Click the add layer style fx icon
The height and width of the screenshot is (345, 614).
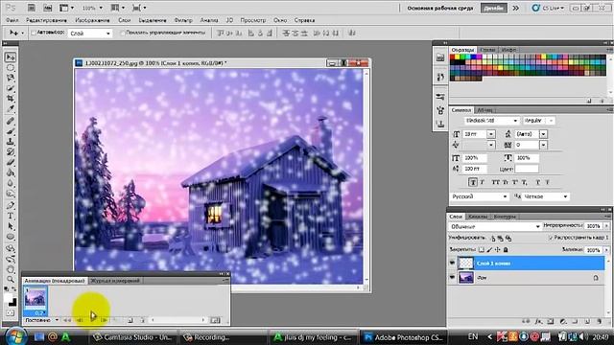click(539, 322)
